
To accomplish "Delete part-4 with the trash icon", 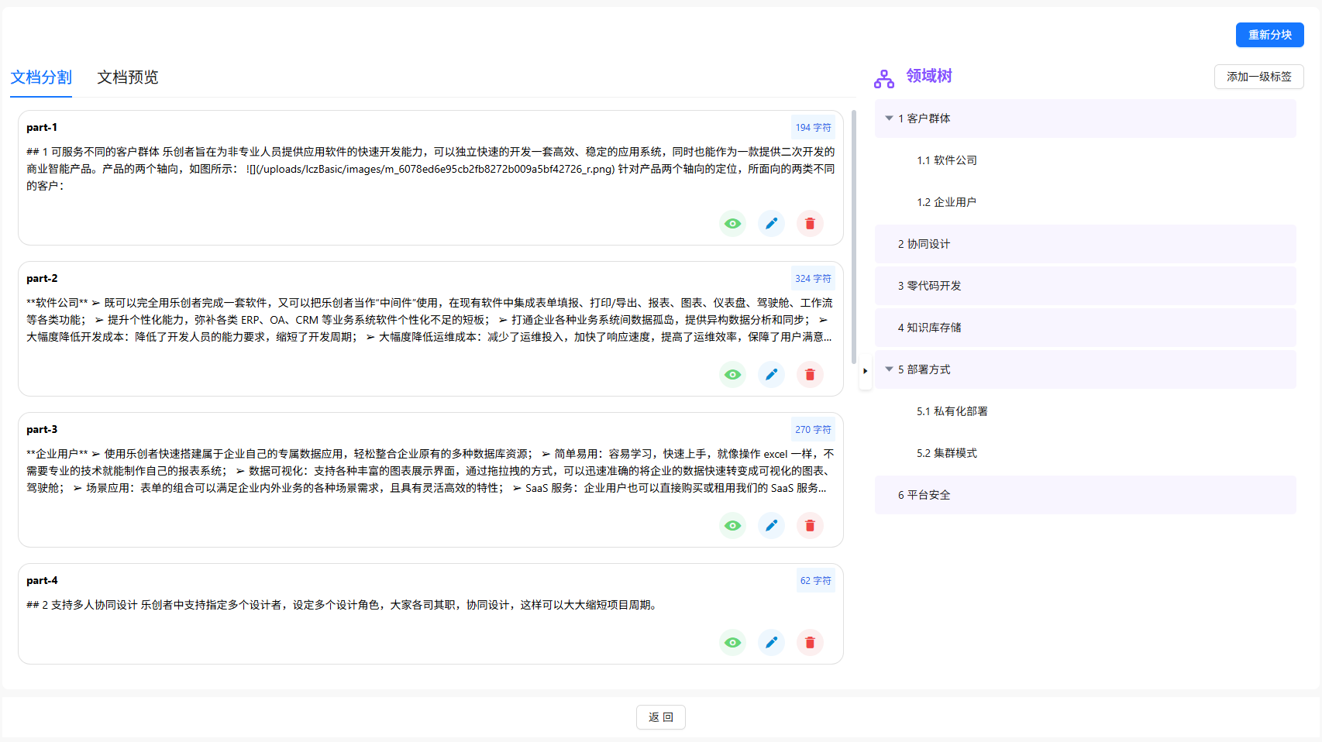I will 810,643.
